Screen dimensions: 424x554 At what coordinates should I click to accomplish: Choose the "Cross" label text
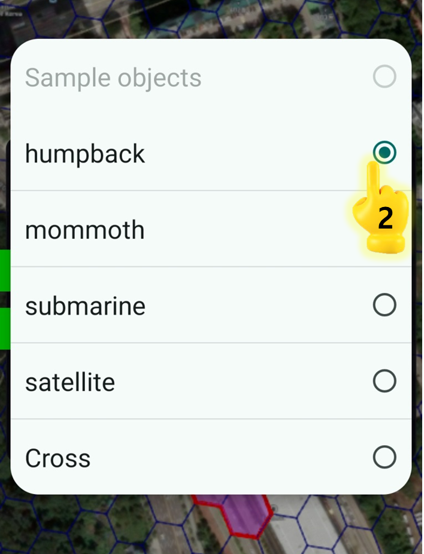pos(58,458)
